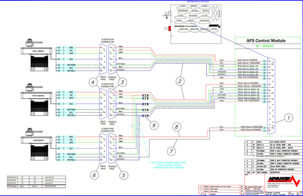
Task: Click the ACM Mounted on Sub Panel caption
Action: (198, 2)
